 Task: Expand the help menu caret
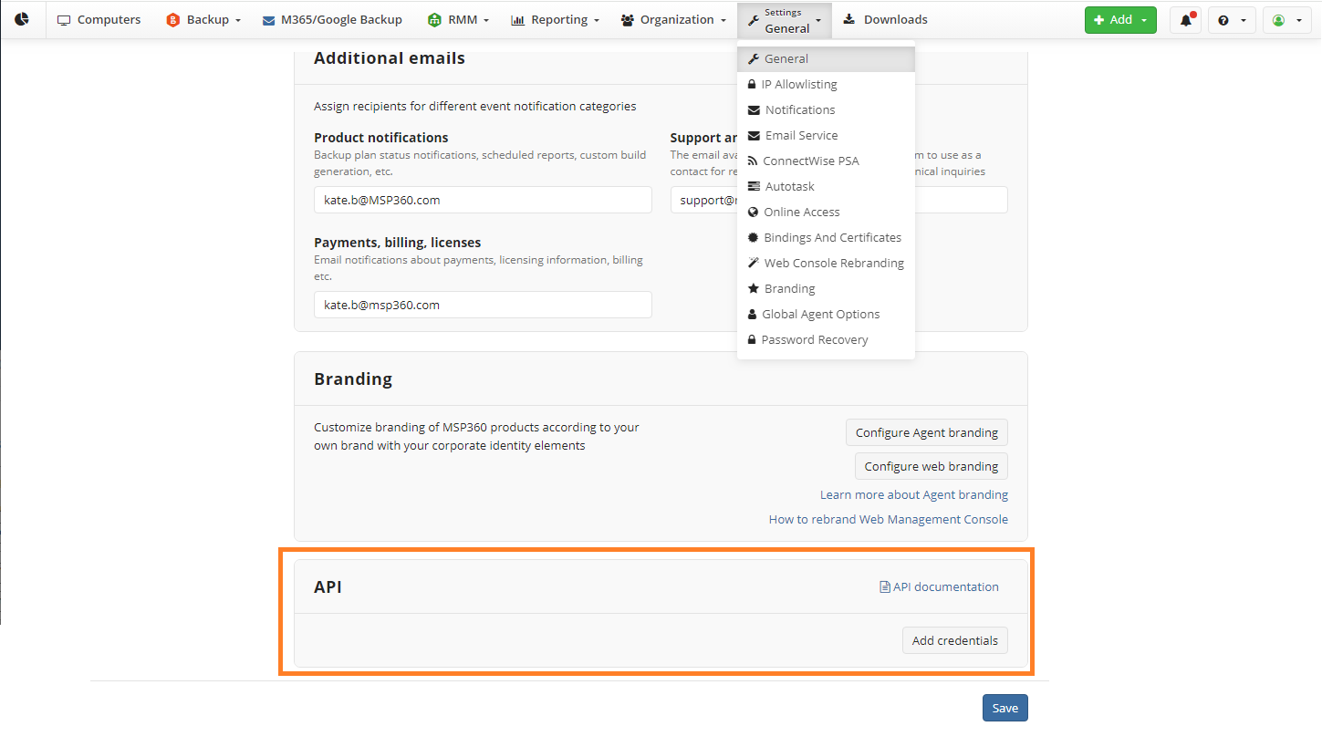click(x=1244, y=20)
